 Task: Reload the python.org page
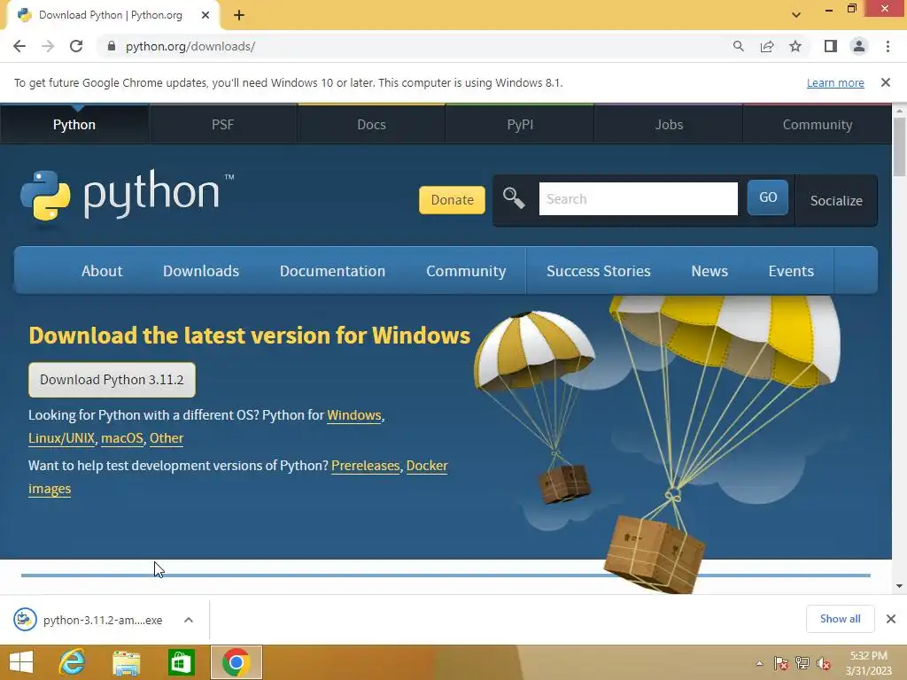click(76, 46)
